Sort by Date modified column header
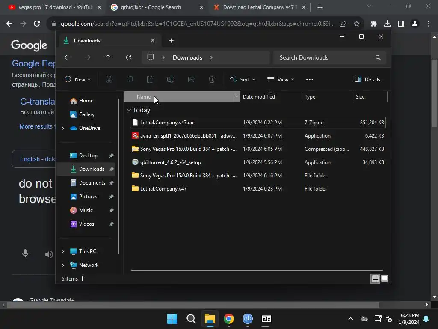The image size is (438, 329). click(x=271, y=96)
